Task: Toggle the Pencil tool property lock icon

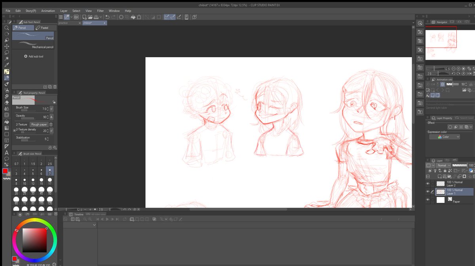Action: coord(54,102)
